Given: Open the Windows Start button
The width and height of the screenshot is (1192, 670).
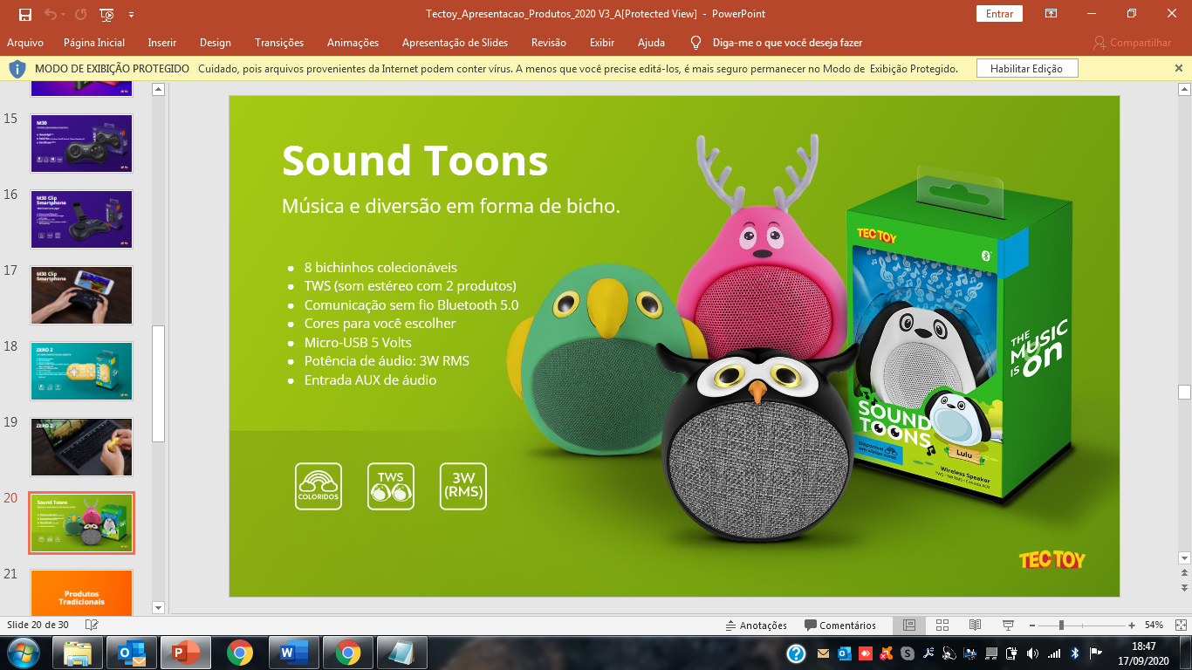Looking at the screenshot, I should coord(23,653).
